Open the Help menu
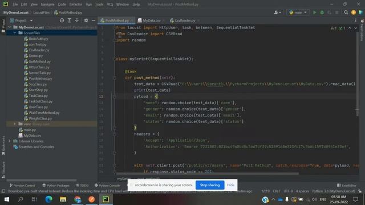 pyautogui.click(x=136, y=5)
